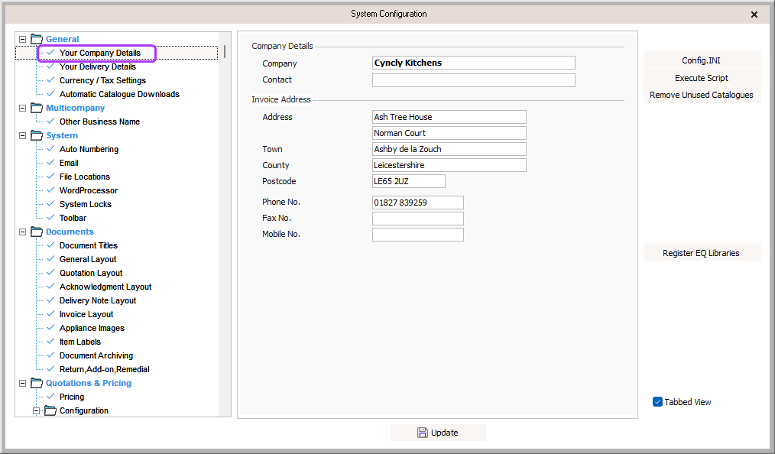
Task: Open Document Archiving settings
Action: [96, 355]
